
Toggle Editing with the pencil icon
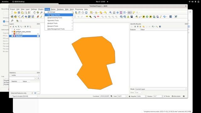41,17
